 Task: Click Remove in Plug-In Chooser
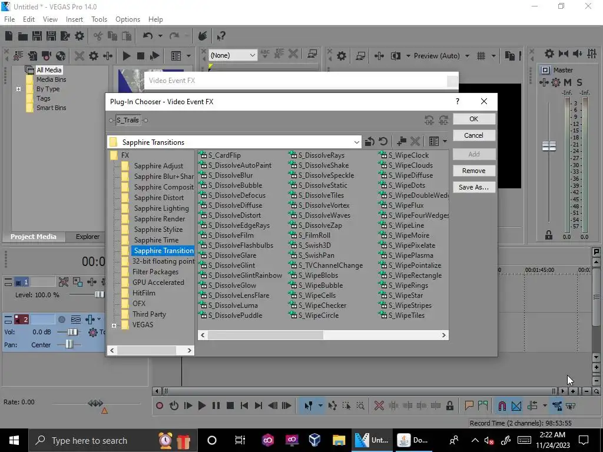pyautogui.click(x=474, y=171)
